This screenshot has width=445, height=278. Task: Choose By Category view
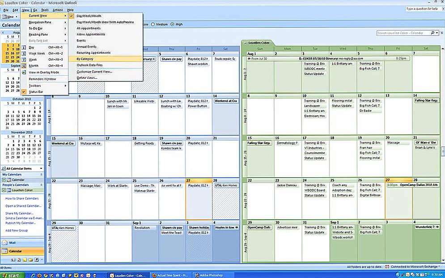coord(106,59)
